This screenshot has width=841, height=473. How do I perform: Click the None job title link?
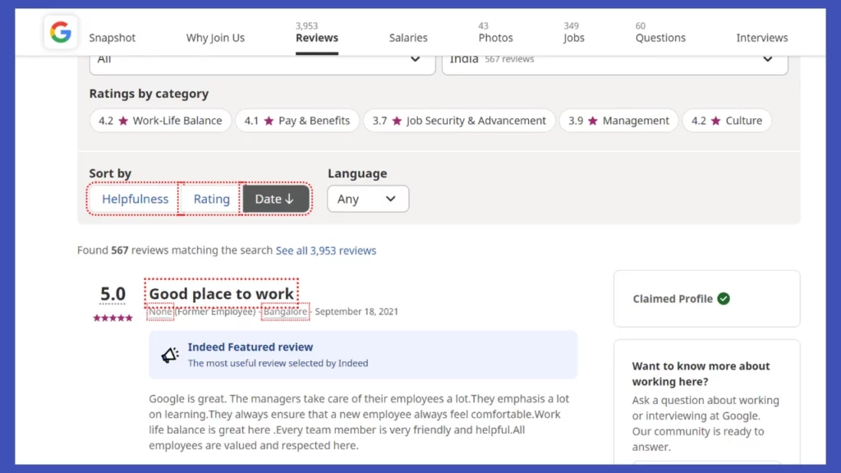tap(160, 311)
